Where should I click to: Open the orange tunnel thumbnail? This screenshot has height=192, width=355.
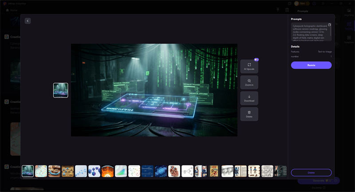tap(108, 171)
